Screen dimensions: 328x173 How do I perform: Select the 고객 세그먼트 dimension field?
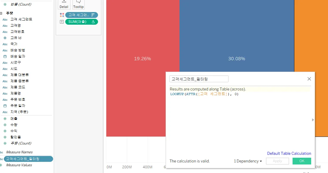tap(21, 19)
